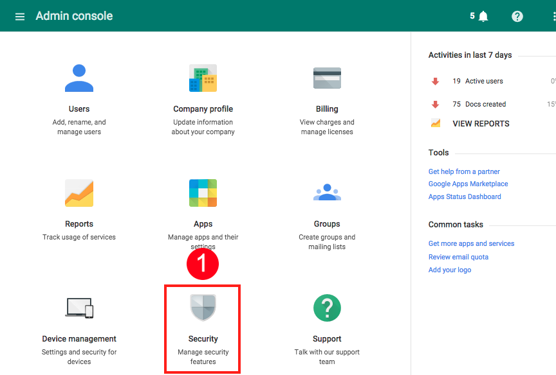Screen dimensions: 556x375
Task: Click the Users person icon
Action: [x=79, y=78]
